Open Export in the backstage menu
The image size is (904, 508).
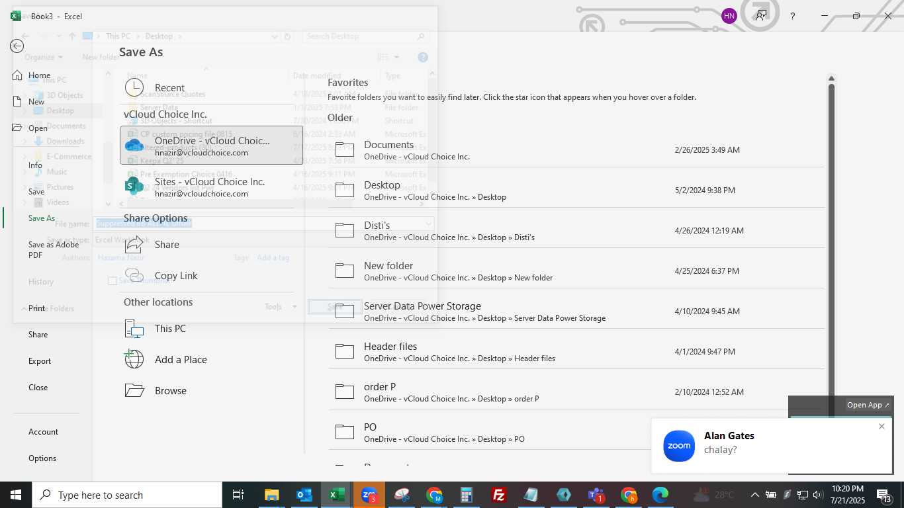point(40,360)
